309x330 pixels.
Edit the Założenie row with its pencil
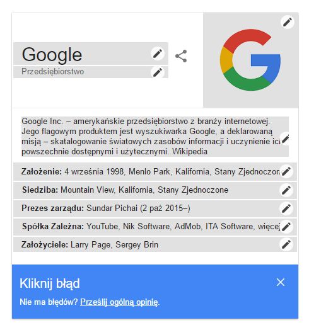286,171
